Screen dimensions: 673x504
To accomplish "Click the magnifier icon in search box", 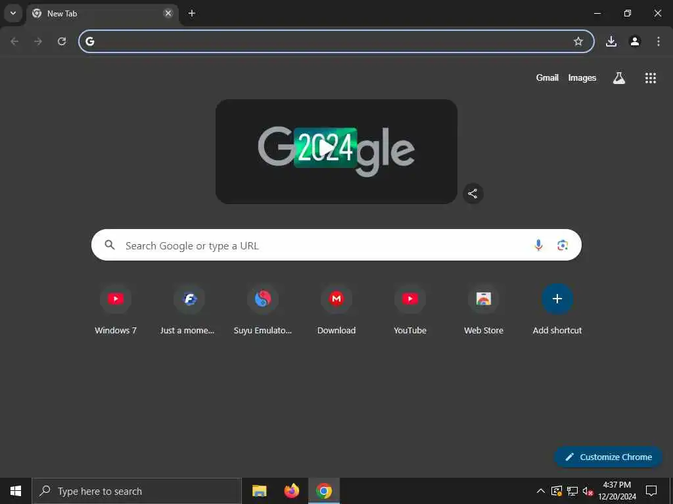I will [x=110, y=245].
